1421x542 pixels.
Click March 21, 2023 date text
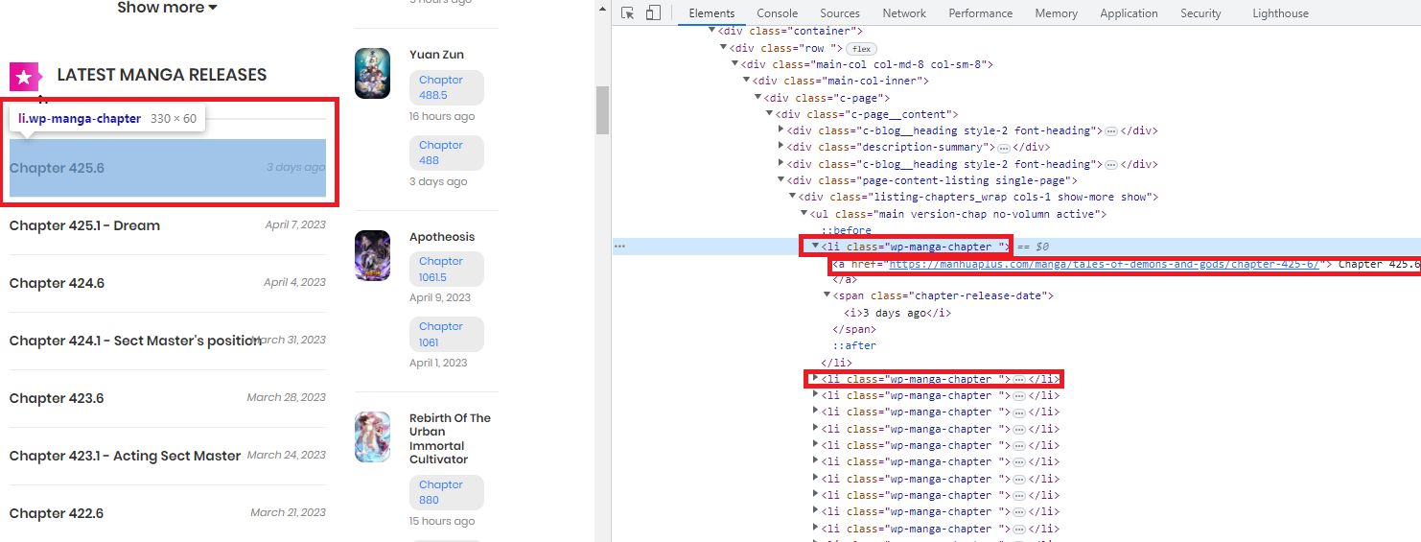(289, 512)
